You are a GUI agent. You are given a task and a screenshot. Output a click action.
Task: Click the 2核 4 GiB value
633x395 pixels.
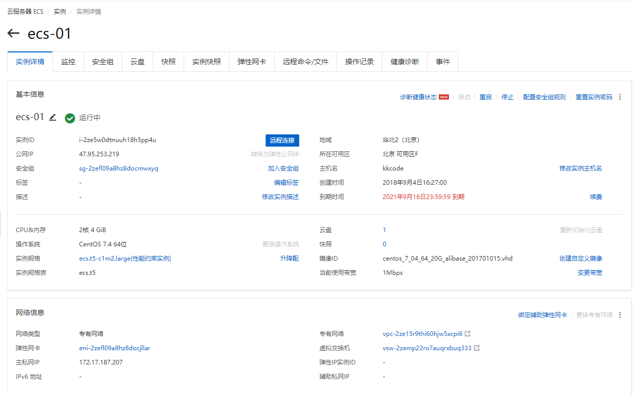(x=93, y=230)
